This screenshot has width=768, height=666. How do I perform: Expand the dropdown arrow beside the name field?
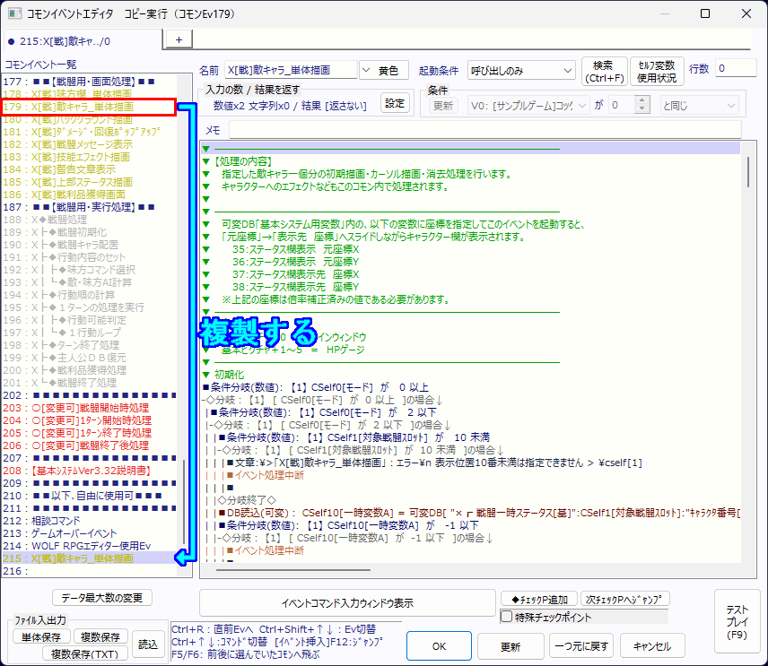(366, 70)
